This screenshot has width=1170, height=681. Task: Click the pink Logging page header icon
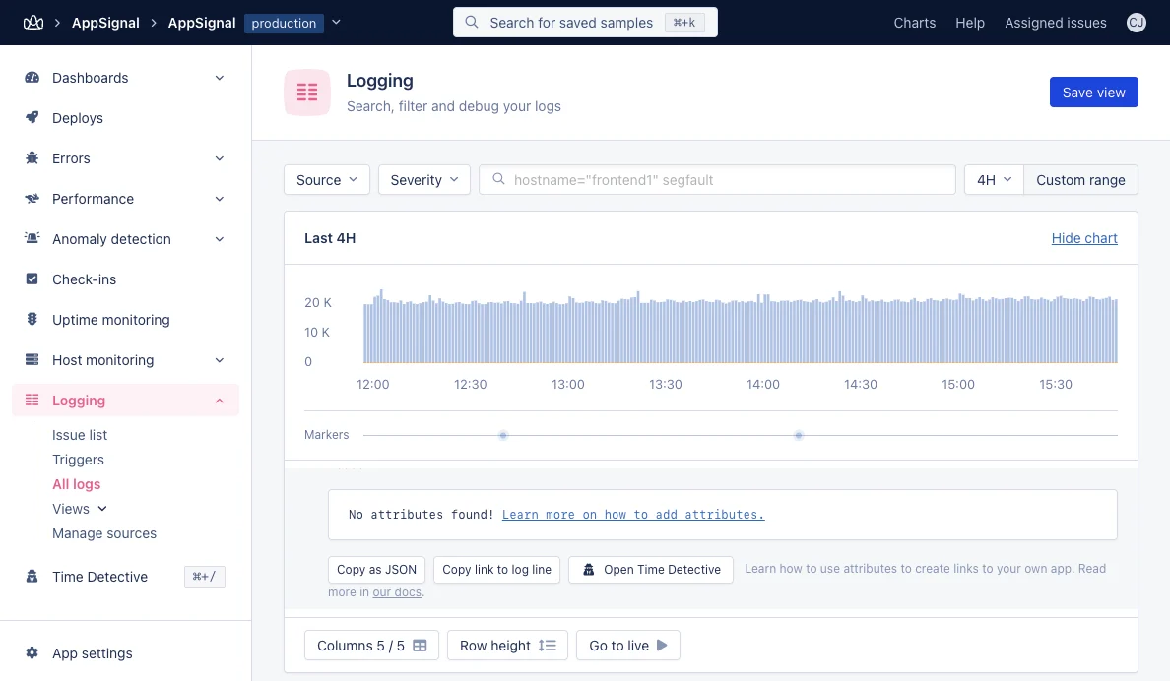(306, 93)
